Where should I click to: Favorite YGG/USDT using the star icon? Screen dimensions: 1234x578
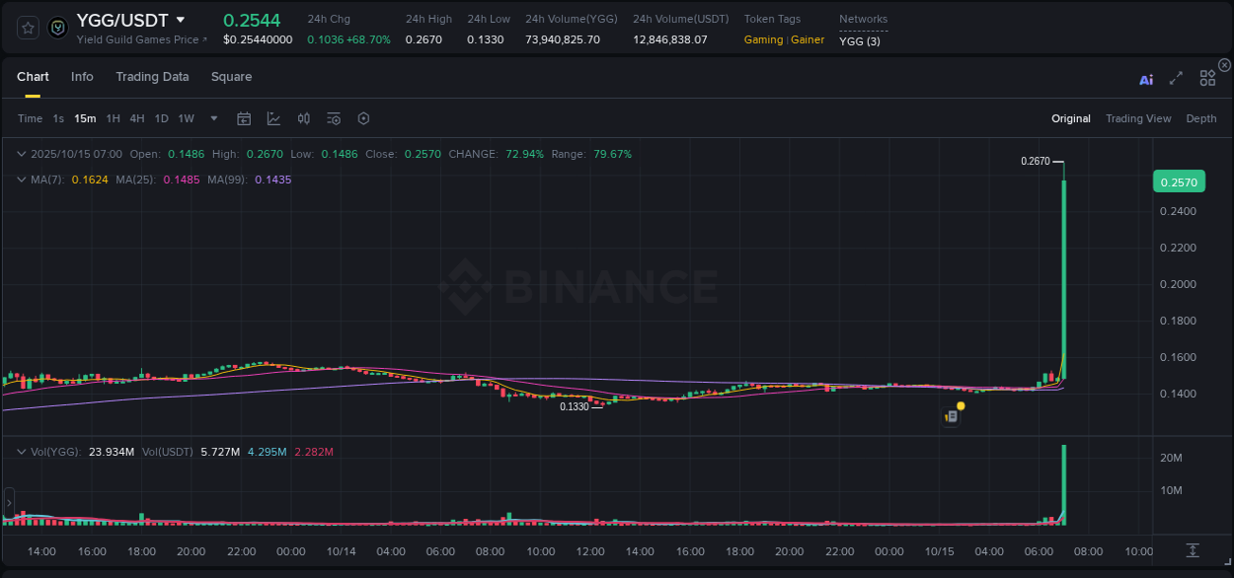(x=27, y=27)
